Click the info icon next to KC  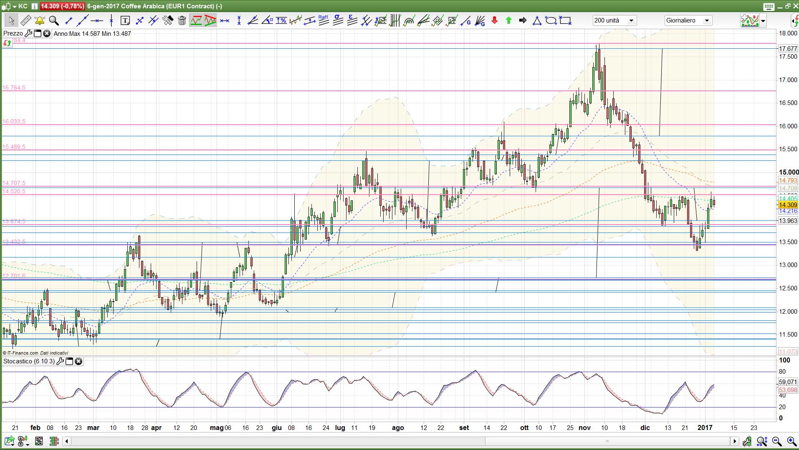[x=34, y=6]
